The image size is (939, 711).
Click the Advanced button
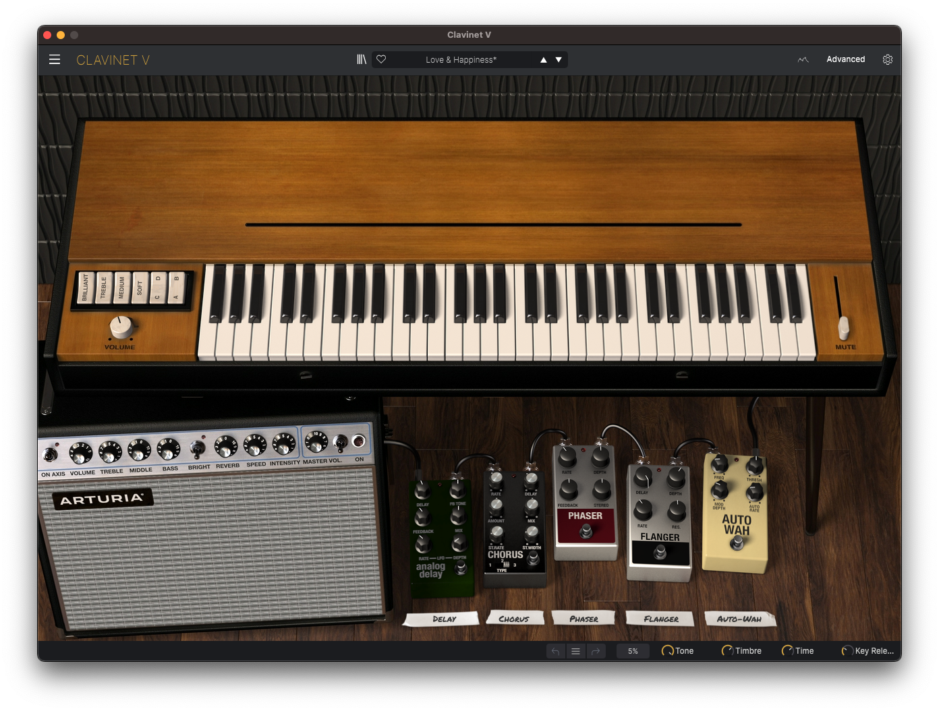click(x=845, y=59)
